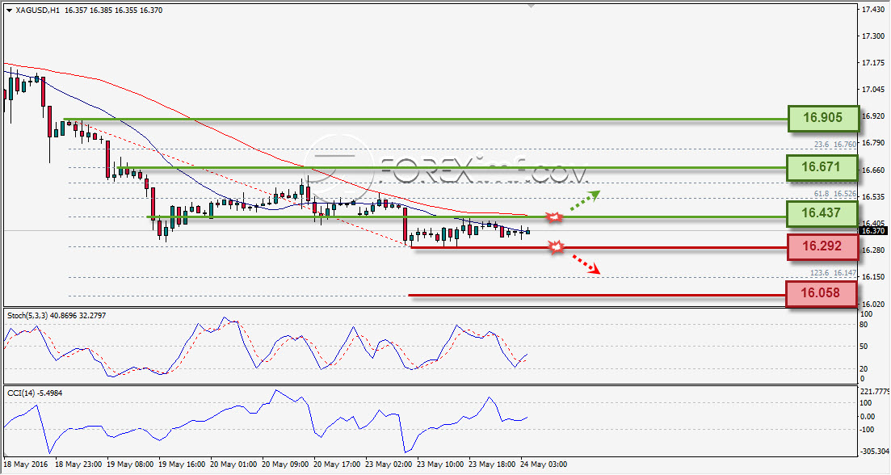
Task: Select the green 16.905 resistance label
Action: [823, 118]
